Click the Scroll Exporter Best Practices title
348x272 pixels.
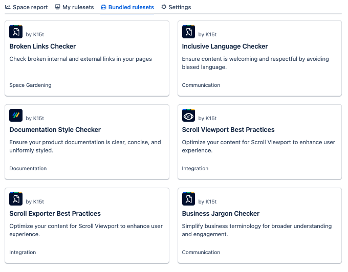point(55,214)
